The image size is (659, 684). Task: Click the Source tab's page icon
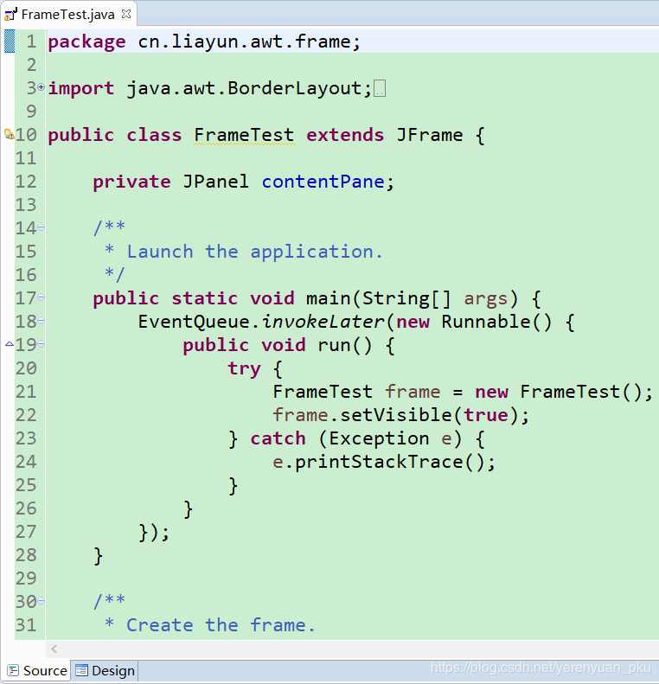pos(13,670)
